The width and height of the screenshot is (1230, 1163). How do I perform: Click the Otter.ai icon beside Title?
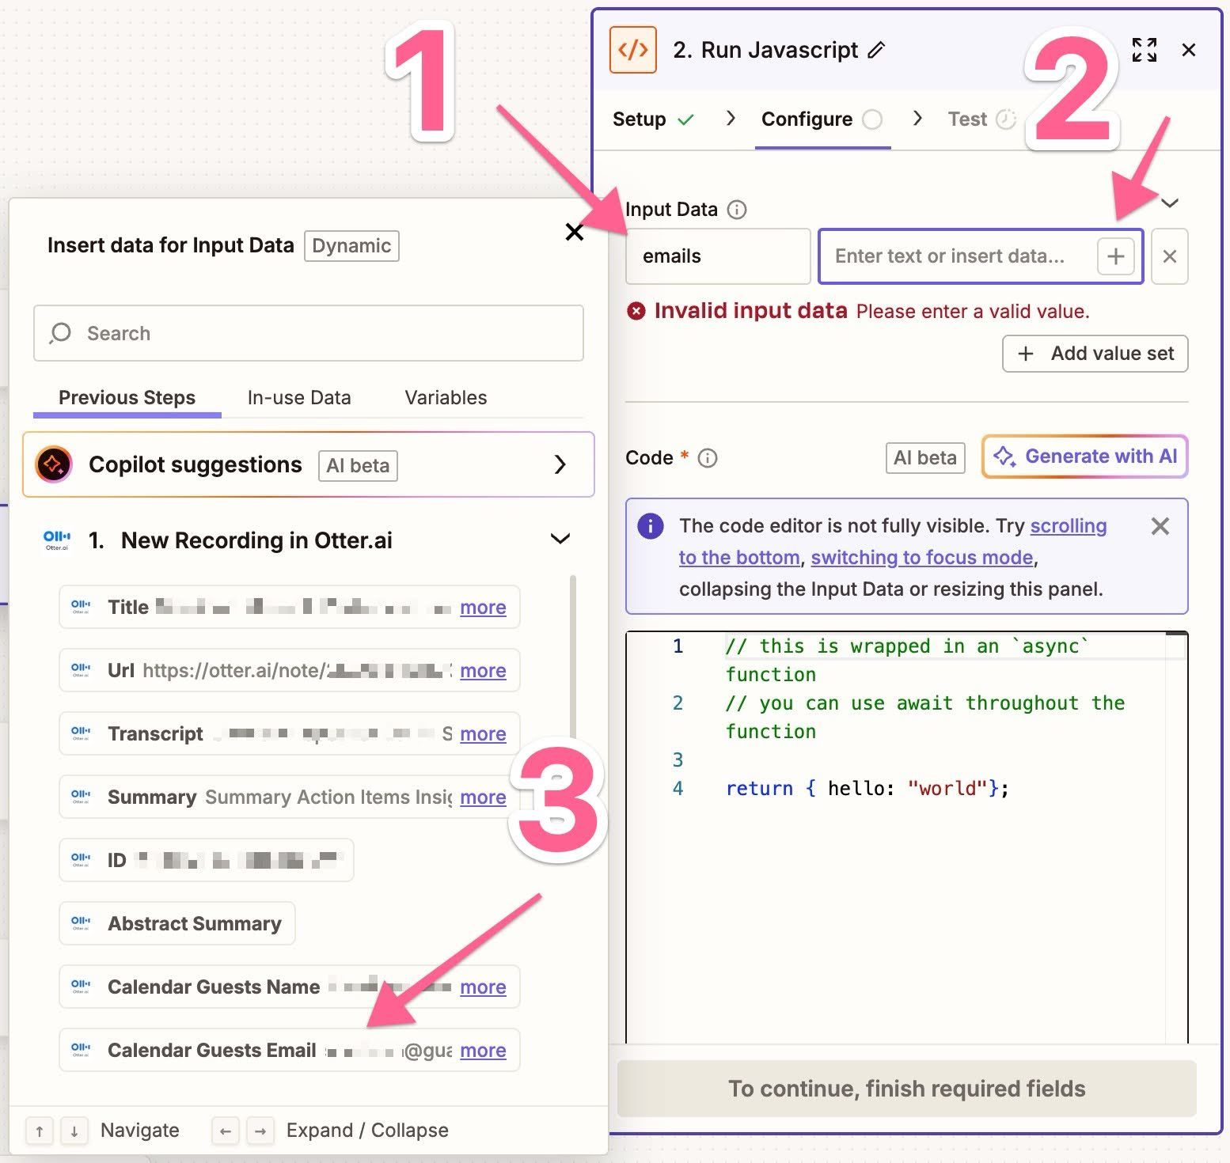(80, 606)
